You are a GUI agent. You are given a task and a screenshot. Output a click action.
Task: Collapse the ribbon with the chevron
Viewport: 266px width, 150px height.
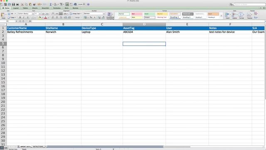[x=261, y=8]
